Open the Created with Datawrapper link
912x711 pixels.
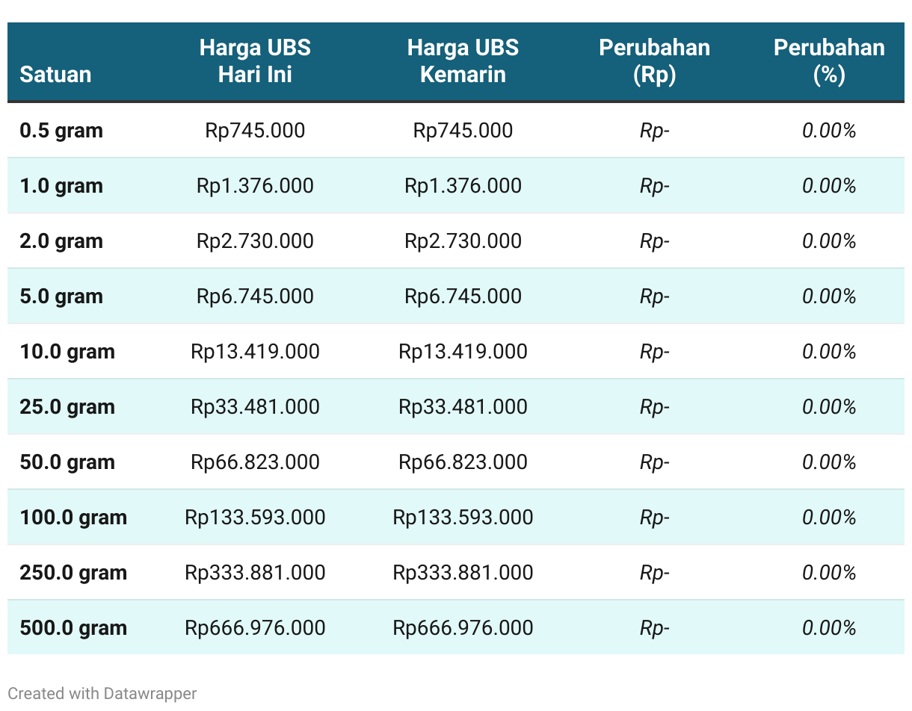tap(102, 693)
